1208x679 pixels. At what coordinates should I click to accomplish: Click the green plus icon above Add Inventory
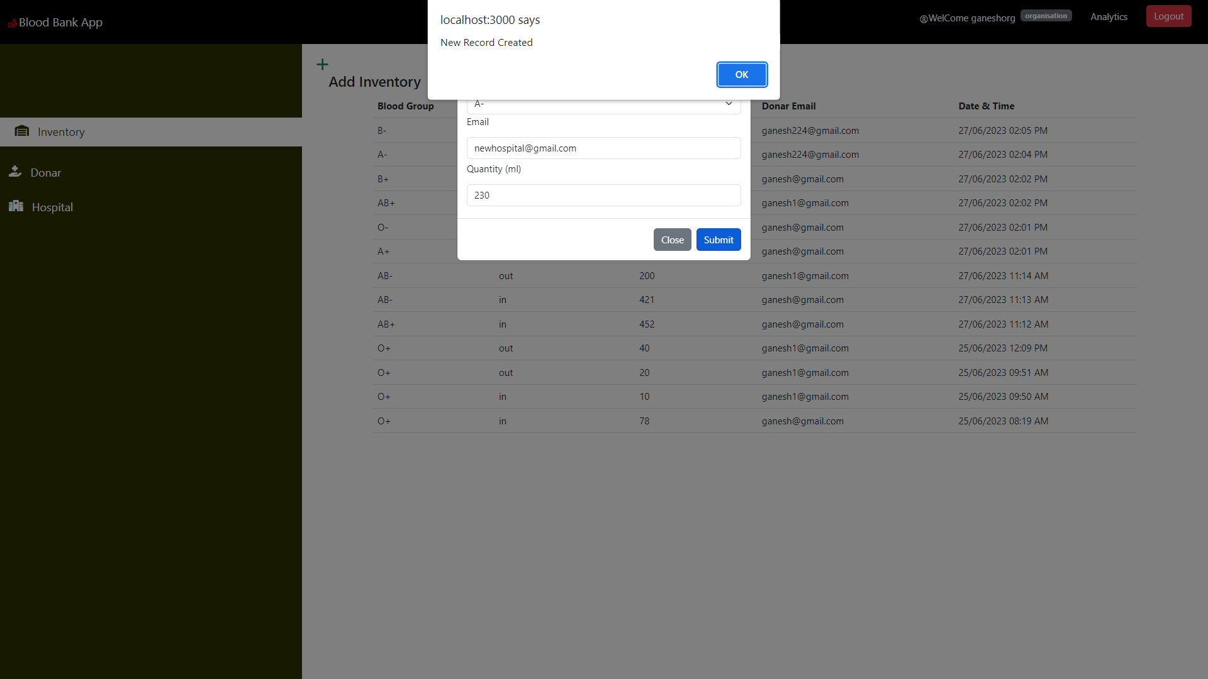[x=322, y=63]
